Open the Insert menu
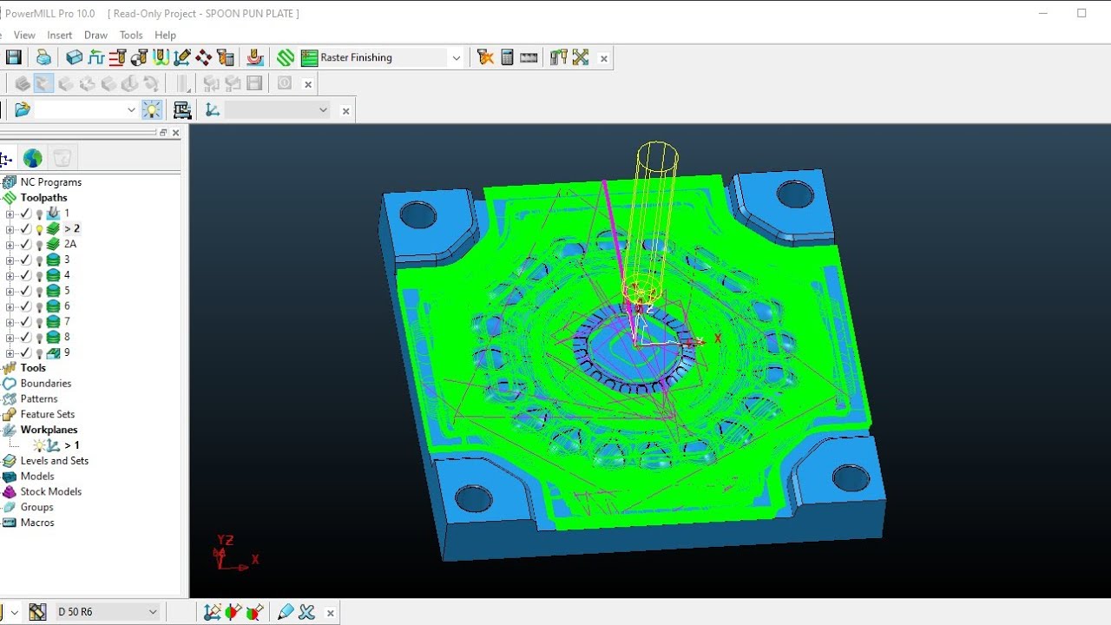1111x625 pixels. tap(60, 35)
